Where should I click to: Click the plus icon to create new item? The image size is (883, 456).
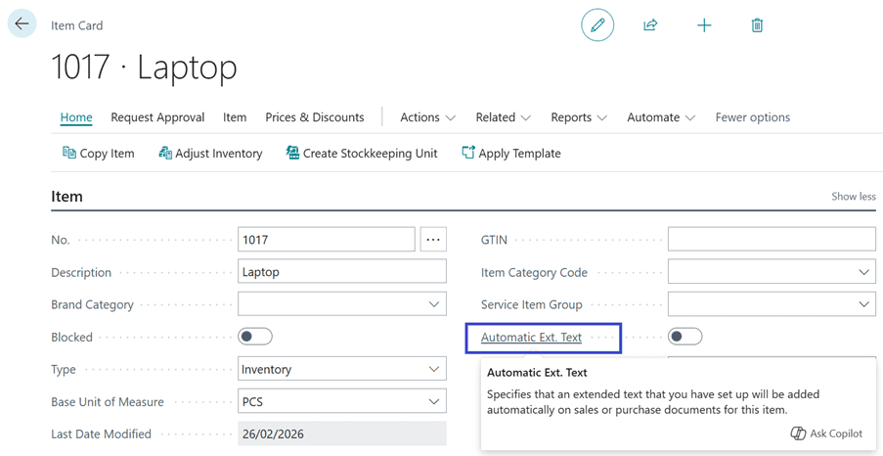pos(704,25)
